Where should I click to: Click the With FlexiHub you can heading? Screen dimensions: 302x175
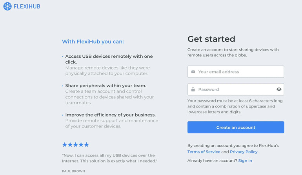[x=93, y=42]
